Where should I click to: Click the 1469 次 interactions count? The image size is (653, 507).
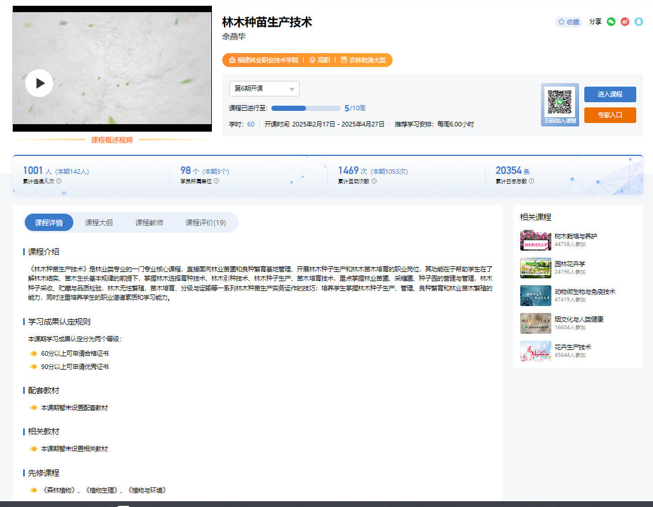click(353, 171)
